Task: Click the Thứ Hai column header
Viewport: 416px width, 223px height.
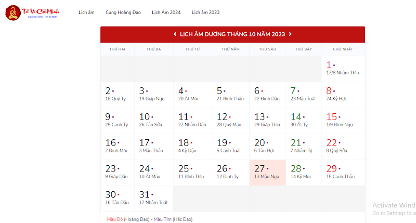Action: coord(118,49)
